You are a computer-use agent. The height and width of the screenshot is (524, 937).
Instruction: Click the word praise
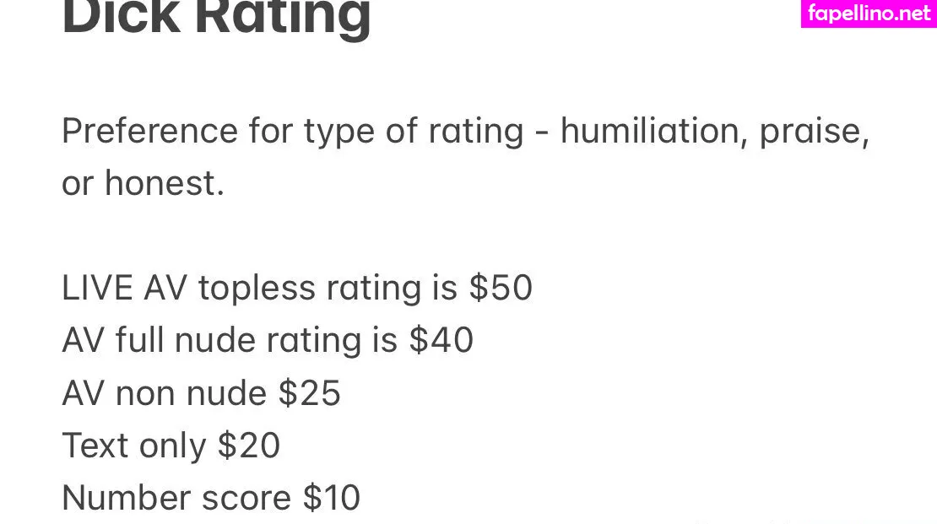[x=813, y=132]
